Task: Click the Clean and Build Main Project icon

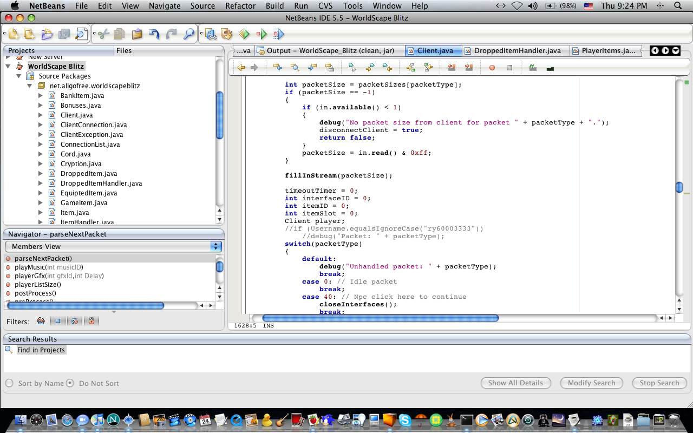Action: pos(227,34)
